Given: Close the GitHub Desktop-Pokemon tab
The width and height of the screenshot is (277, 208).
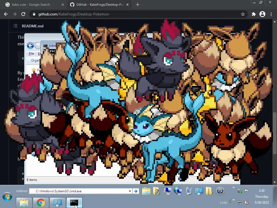Looking at the screenshot, I should (127, 5).
